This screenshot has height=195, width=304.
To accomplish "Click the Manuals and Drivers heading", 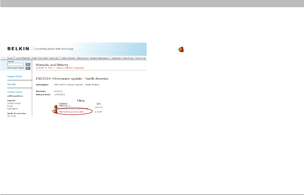I will click(x=52, y=65).
